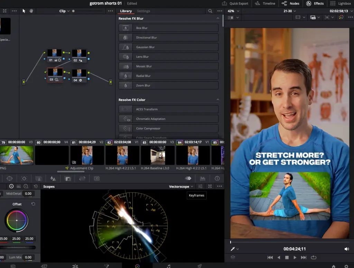
Task: Switch to the Settings tab
Action: (x=143, y=11)
